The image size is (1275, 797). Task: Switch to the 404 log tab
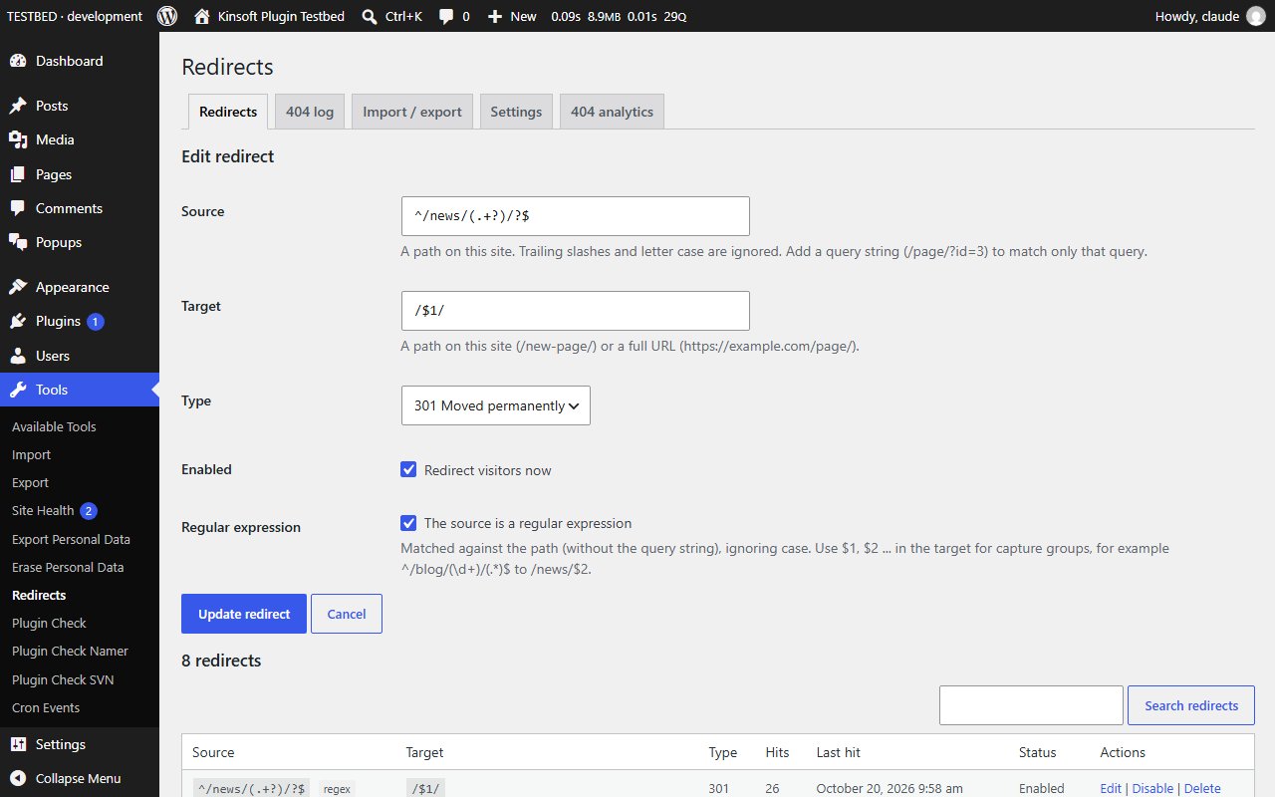coord(310,112)
